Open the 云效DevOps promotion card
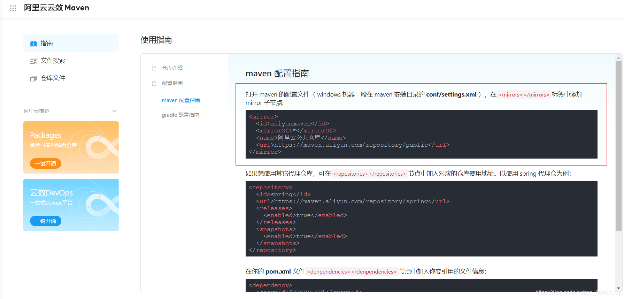624x299 pixels. [71, 205]
